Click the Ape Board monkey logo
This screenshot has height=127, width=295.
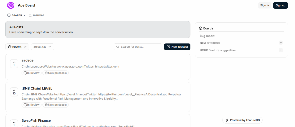click(x=11, y=5)
